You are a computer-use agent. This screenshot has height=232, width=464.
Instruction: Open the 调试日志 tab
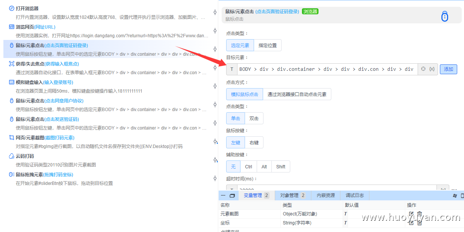pos(355,195)
